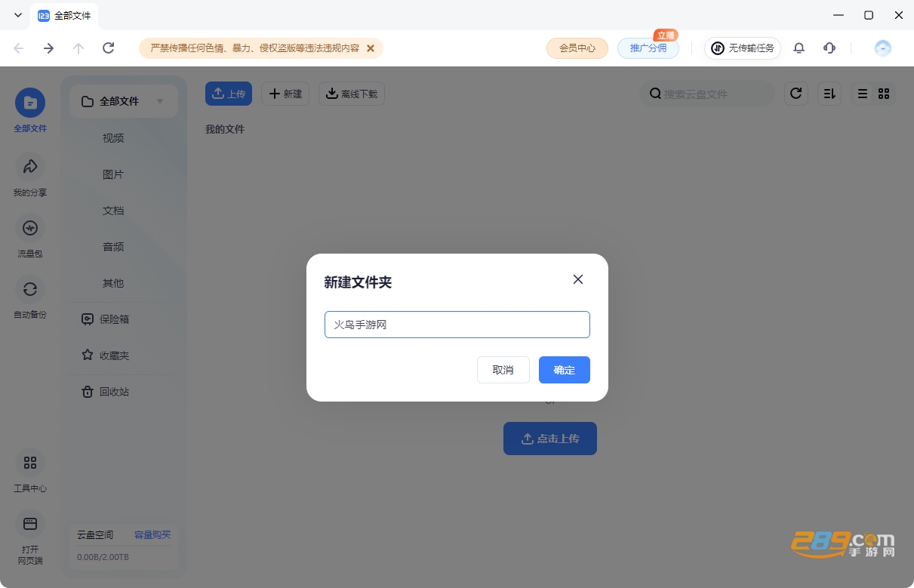Viewport: 914px width, 588px height.
Task: Select the 音频 category
Action: (x=113, y=247)
